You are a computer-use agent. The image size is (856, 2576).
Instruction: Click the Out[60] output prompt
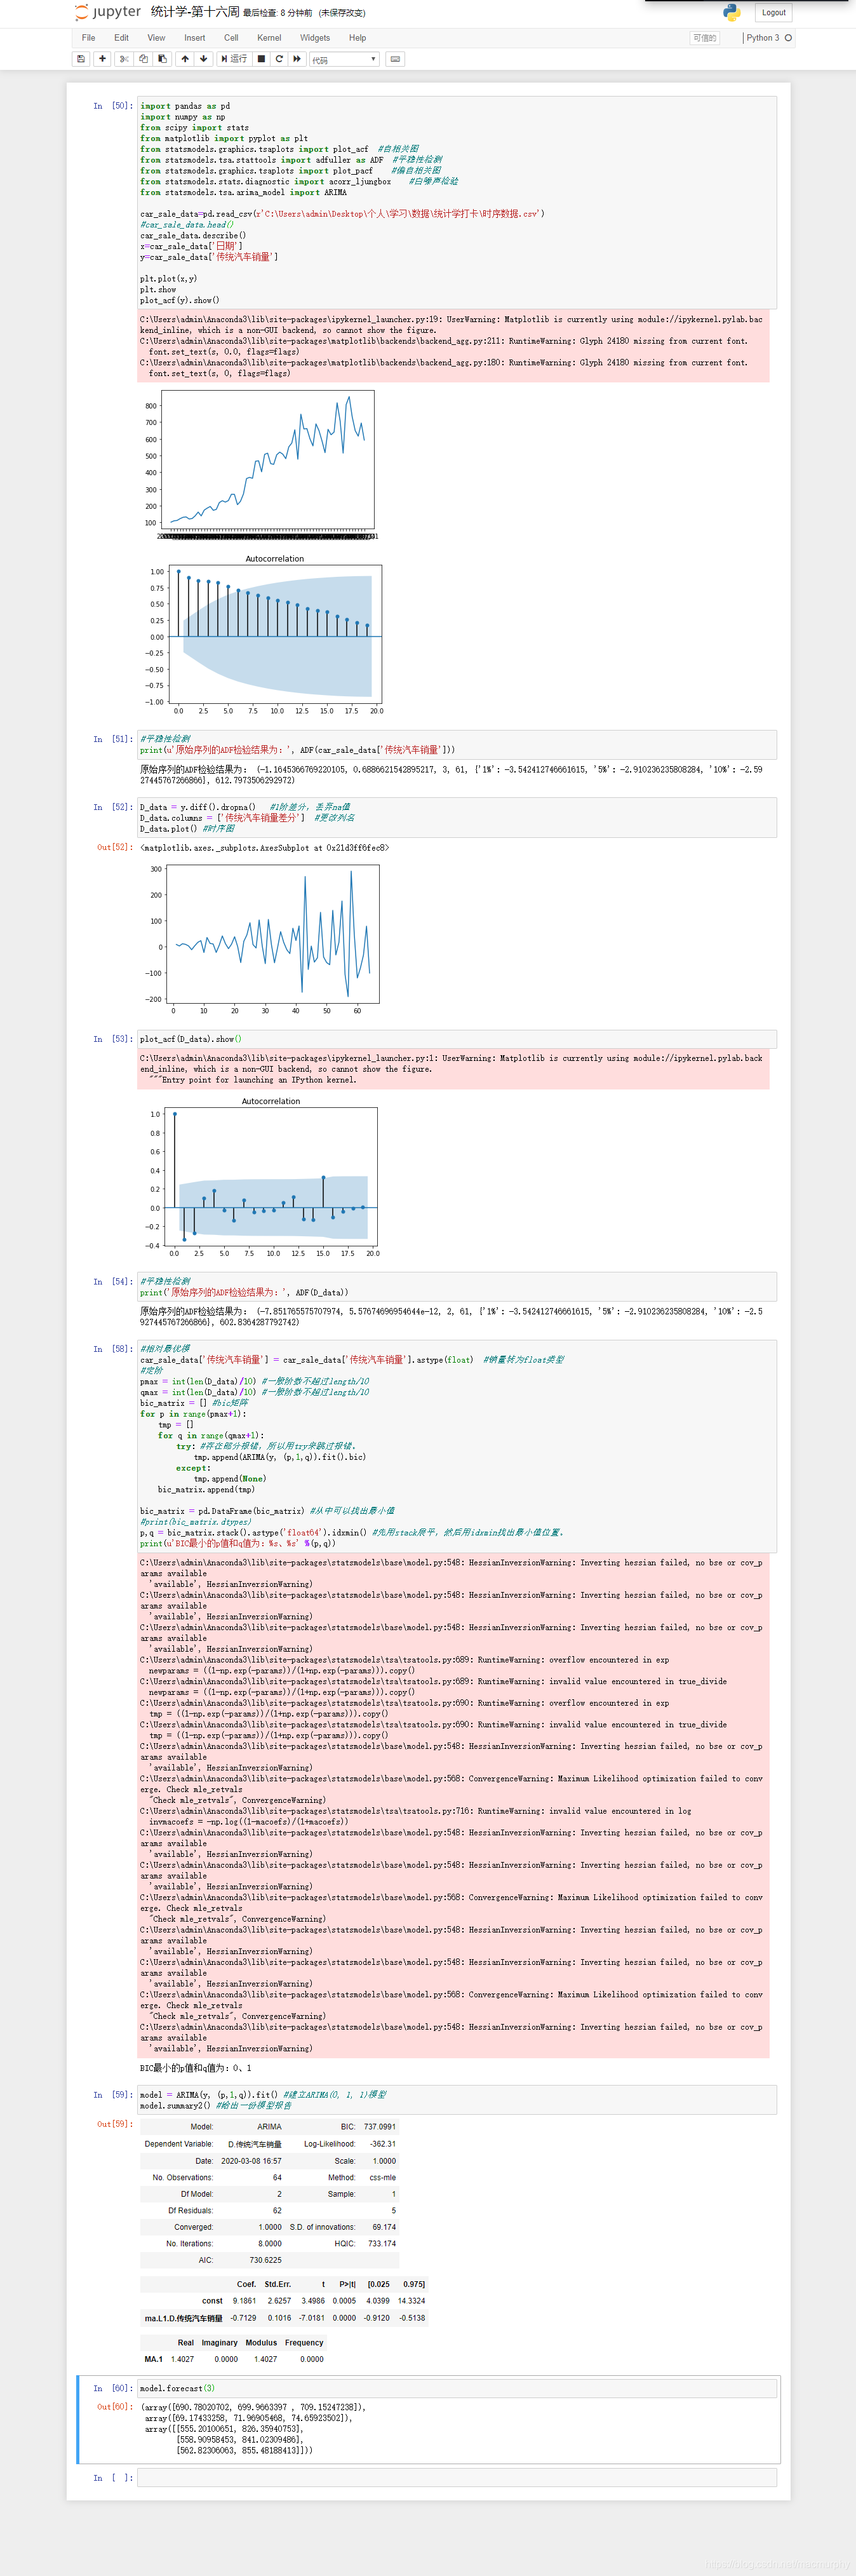point(114,2406)
